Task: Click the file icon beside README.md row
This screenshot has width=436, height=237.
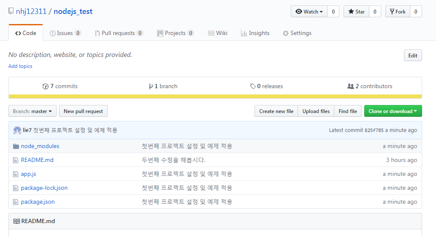Action: tap(16, 160)
